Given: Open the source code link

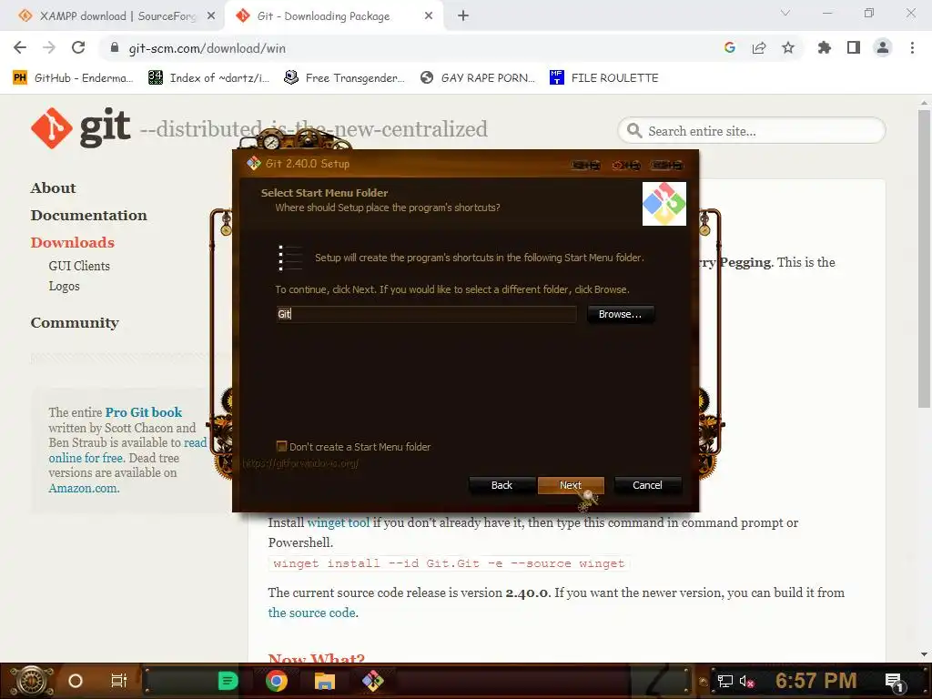Looking at the screenshot, I should click(311, 613).
